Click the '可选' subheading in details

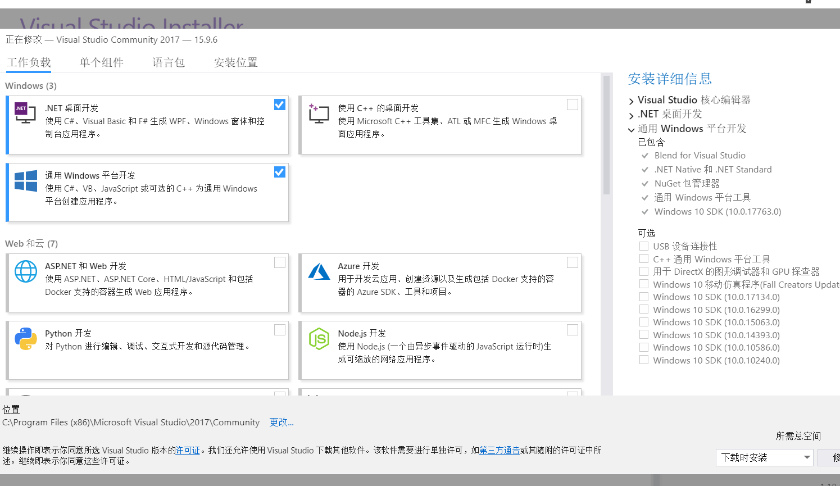(647, 233)
